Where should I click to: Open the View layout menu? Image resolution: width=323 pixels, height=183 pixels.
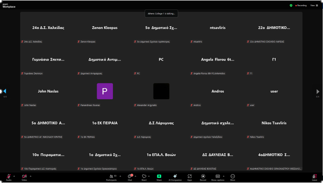click(314, 5)
